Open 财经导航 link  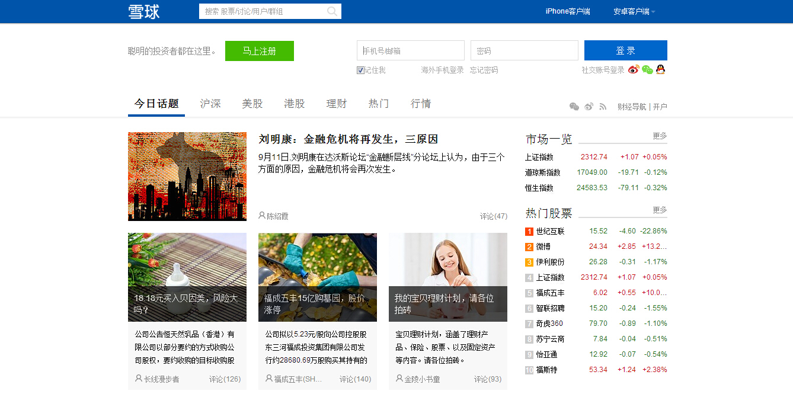632,107
